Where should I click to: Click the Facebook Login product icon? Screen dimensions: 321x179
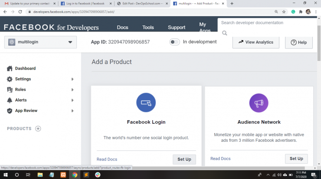click(x=146, y=102)
